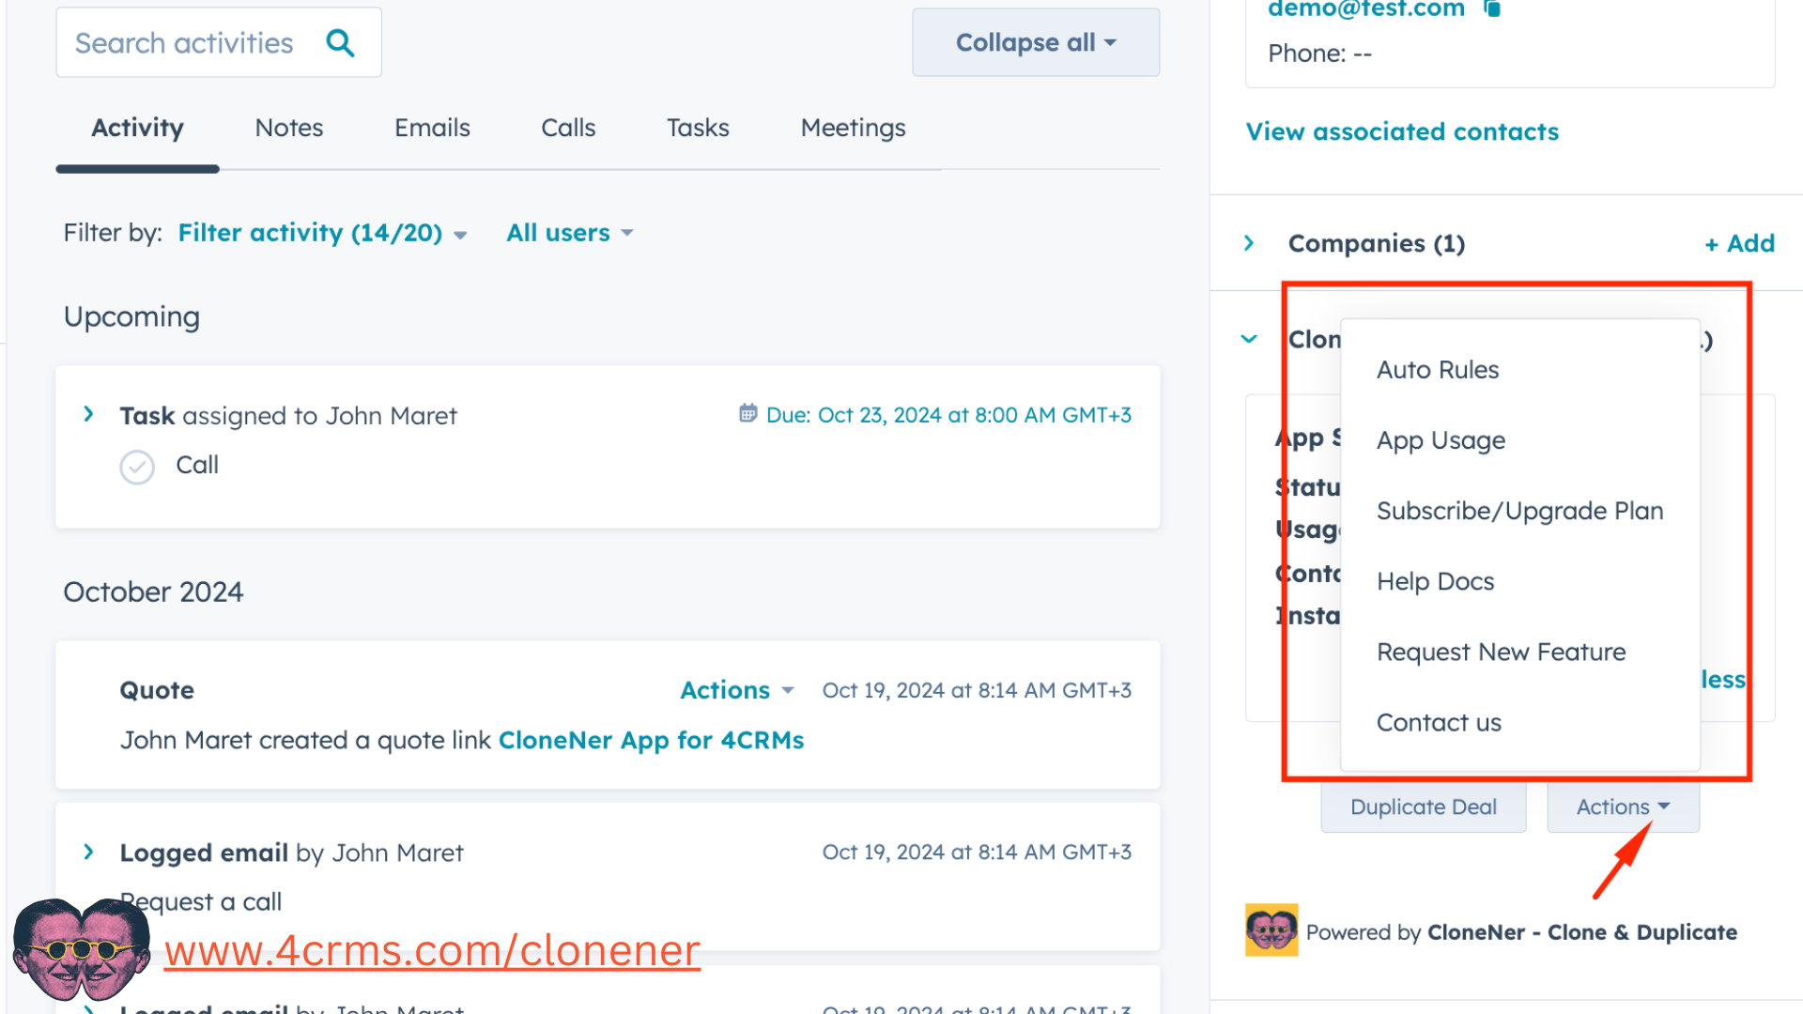Viewport: 1803px width, 1014px height.
Task: Click the Quote timestamp Oct 19, 2024
Action: pyautogui.click(x=977, y=690)
